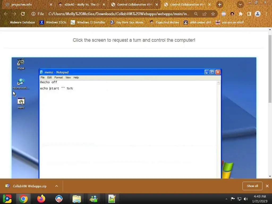Open the Chrome three-dot menu
Screen dimensions: 272x204
click(266, 14)
